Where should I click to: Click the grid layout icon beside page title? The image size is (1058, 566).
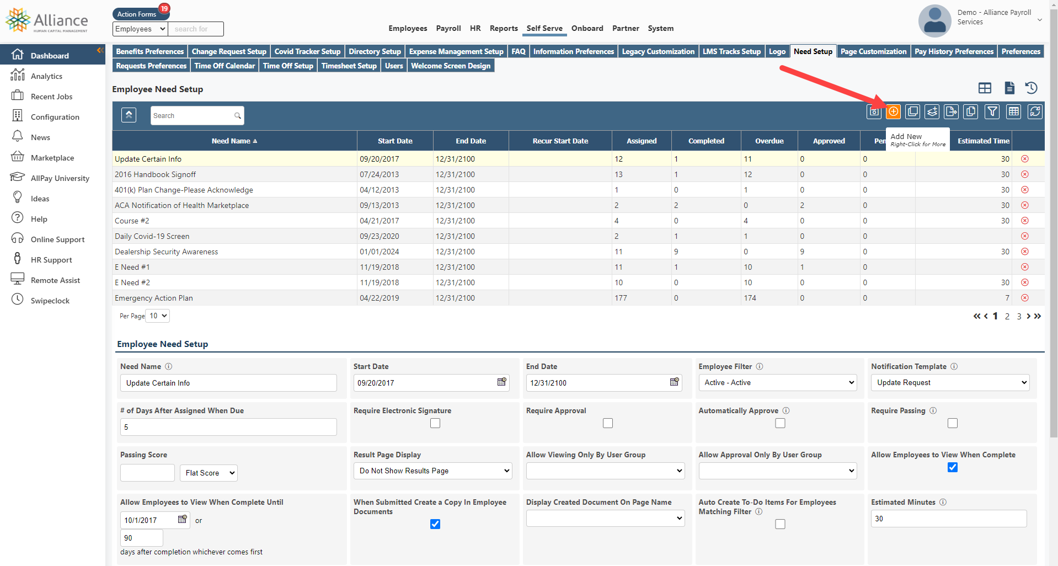click(985, 88)
